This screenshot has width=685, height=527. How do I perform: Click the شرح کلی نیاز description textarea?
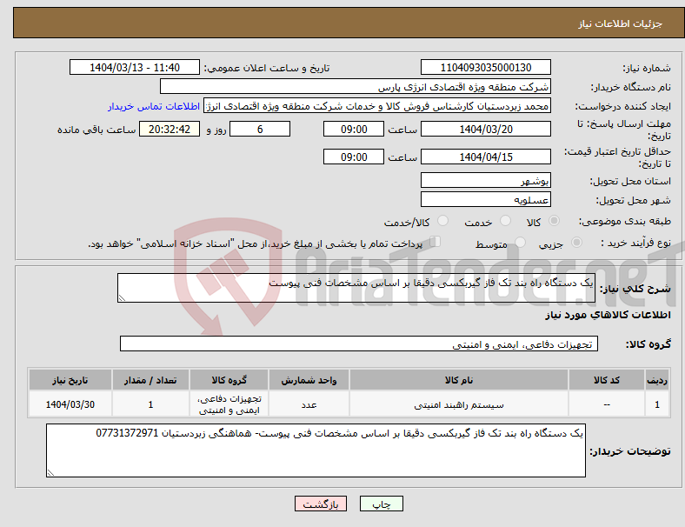point(356,288)
